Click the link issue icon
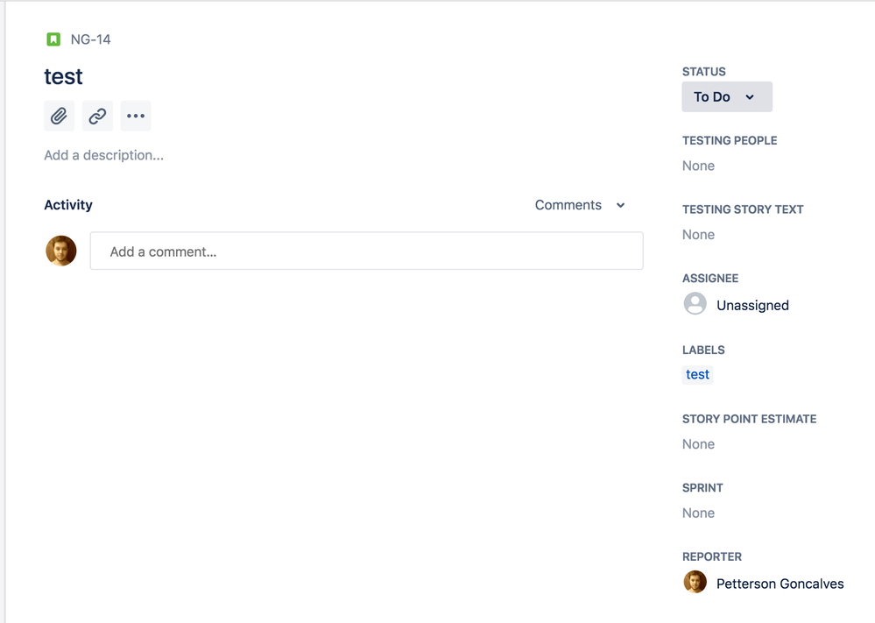 coord(96,115)
